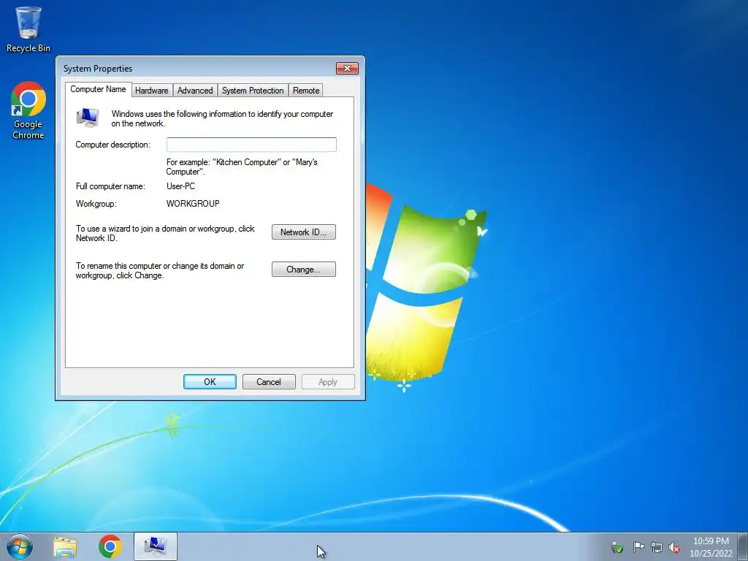
Task: Dismiss the dialog with Cancel
Action: coord(269,381)
